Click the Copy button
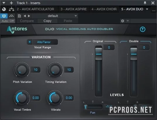The image size is (157, 120). pos(47,21)
